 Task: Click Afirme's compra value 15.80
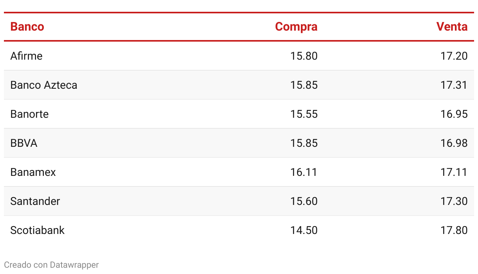point(304,56)
